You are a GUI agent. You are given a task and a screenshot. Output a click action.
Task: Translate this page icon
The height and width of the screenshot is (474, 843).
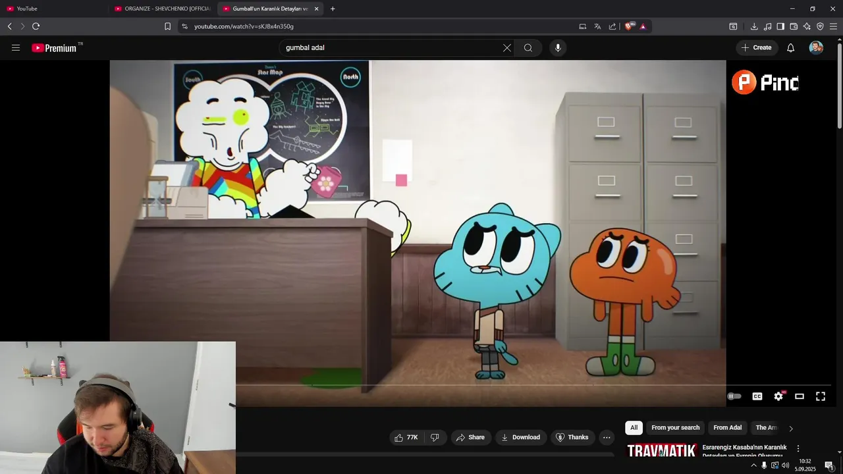click(x=597, y=26)
